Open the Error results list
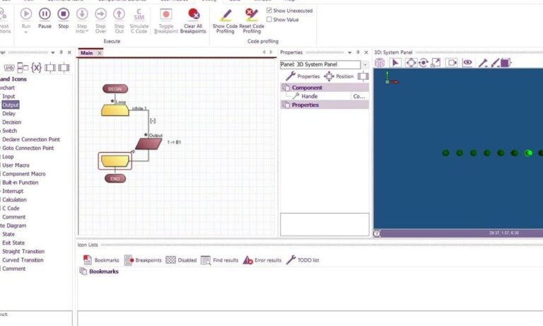The height and width of the screenshot is (326, 543). pyautogui.click(x=262, y=260)
